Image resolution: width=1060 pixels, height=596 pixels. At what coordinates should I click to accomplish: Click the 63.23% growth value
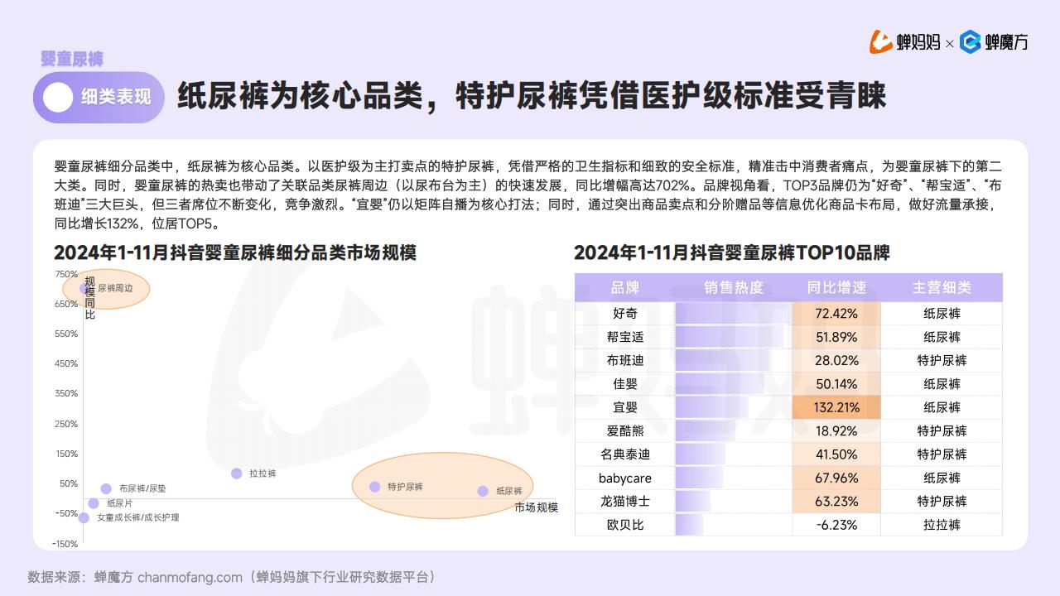tap(836, 501)
